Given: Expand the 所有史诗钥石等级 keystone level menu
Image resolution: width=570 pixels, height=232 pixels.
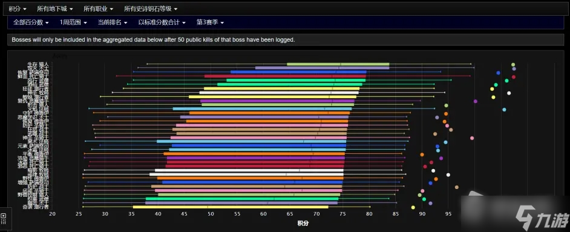Looking at the screenshot, I should [x=151, y=8].
